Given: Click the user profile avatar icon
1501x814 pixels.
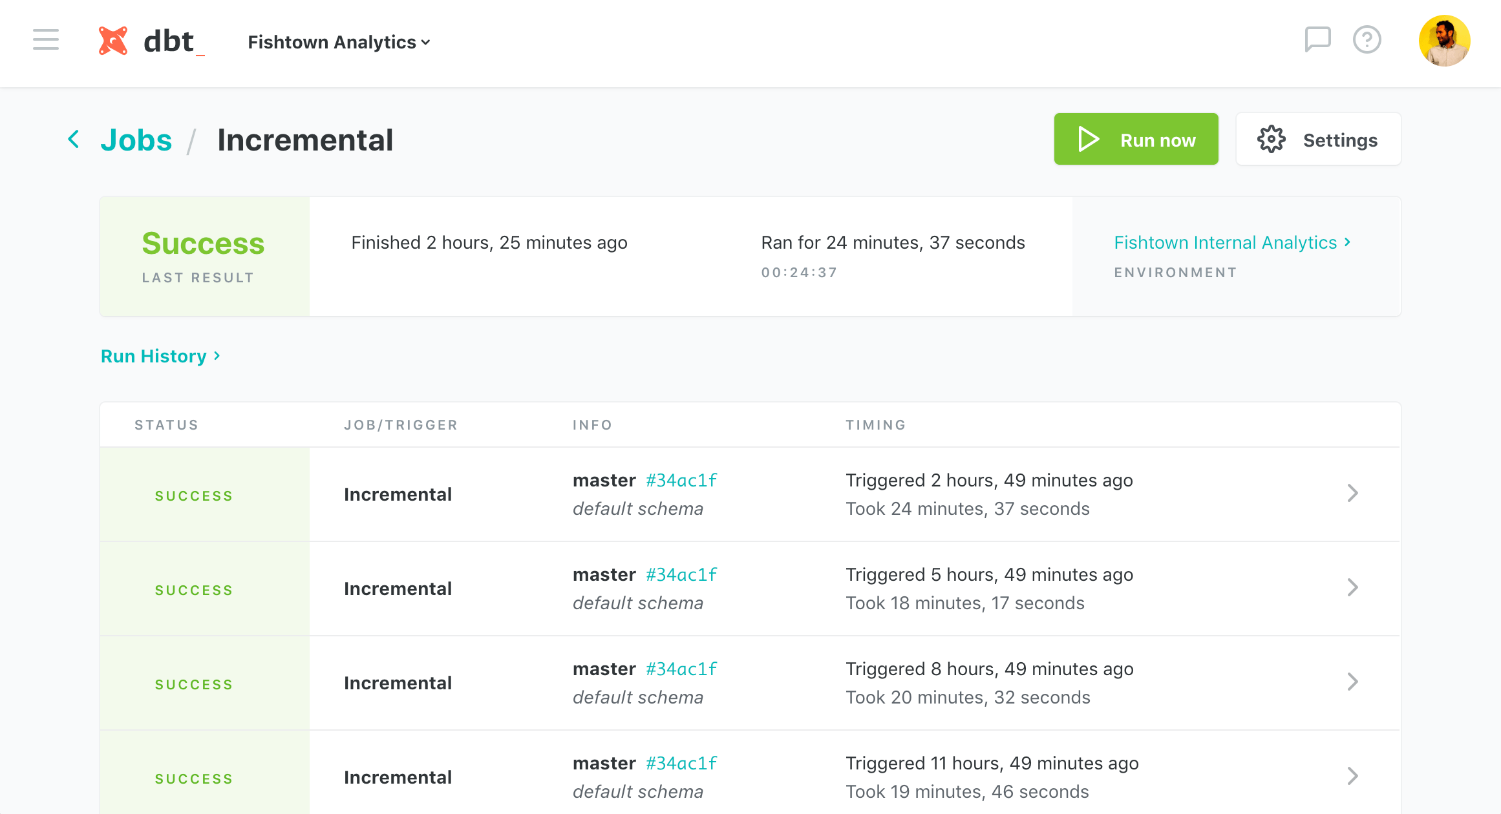Looking at the screenshot, I should pos(1445,41).
